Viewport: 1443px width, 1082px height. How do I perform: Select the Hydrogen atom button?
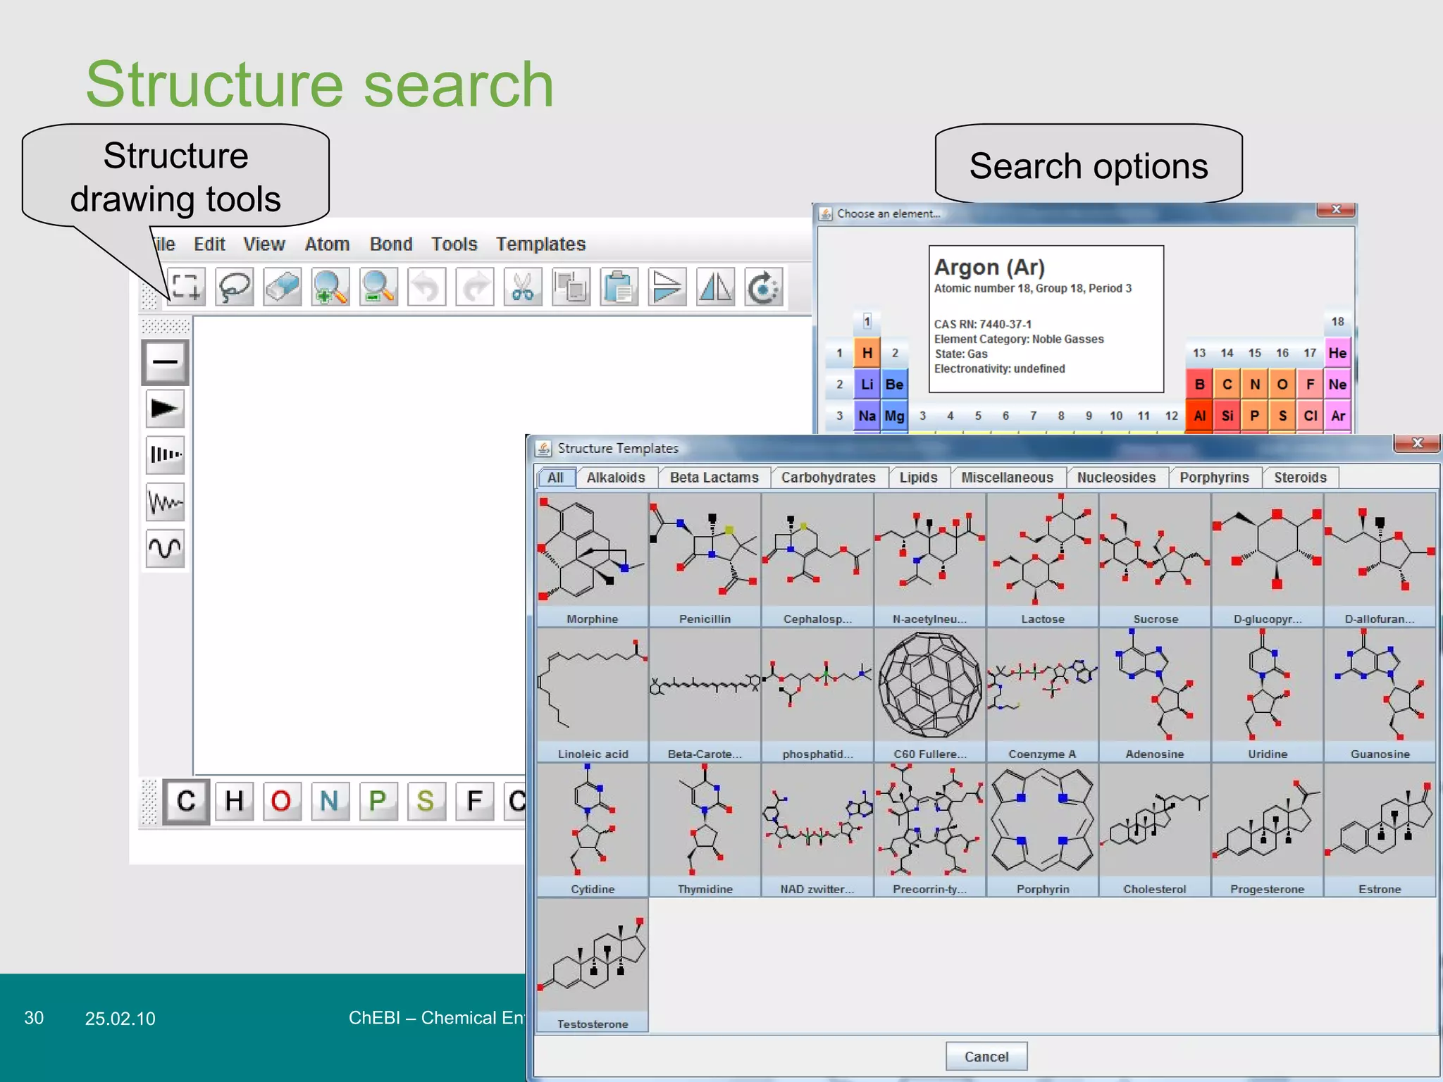[234, 802]
